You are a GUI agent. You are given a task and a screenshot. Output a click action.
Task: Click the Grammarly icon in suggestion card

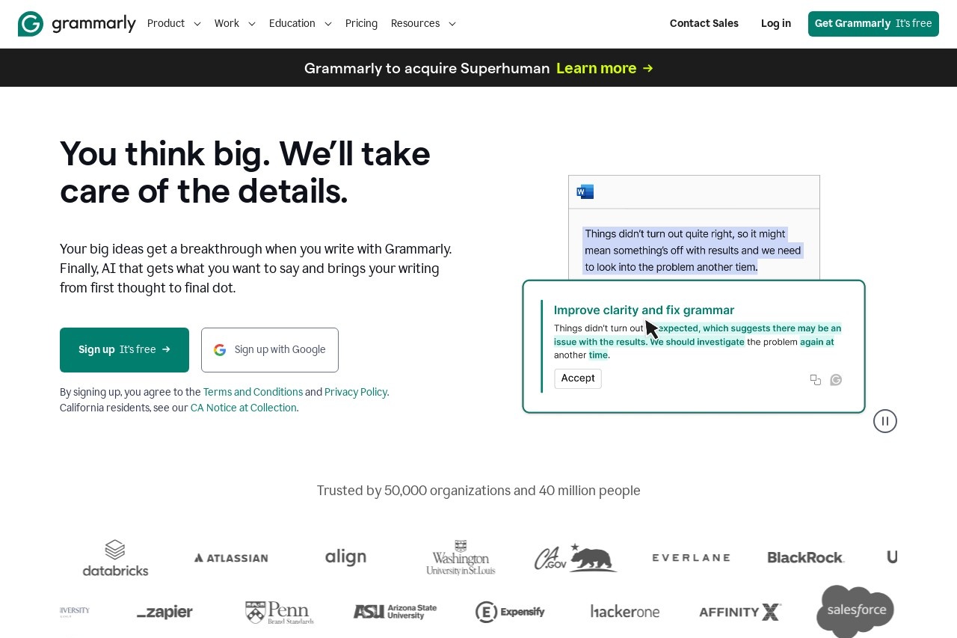pyautogui.click(x=837, y=380)
